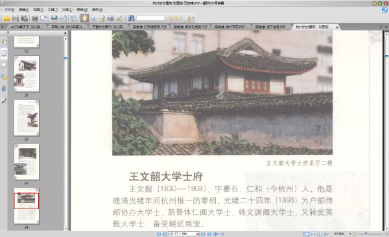
Task: Go to previous page with the status bar button
Action: tap(165, 234)
